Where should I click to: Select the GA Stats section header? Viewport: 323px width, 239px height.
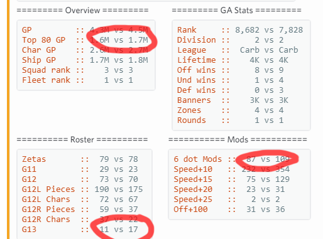236,10
